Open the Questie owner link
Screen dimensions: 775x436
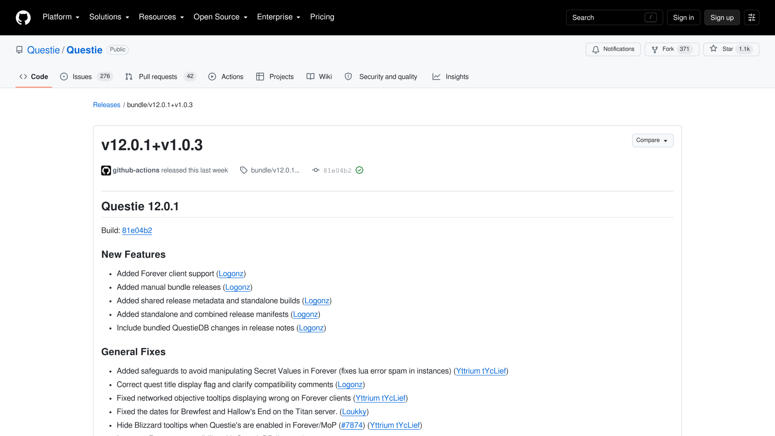pyautogui.click(x=43, y=50)
